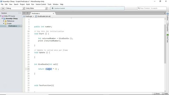Navigate back with the left arrow button
The image size is (169, 95).
(x=24, y=13)
